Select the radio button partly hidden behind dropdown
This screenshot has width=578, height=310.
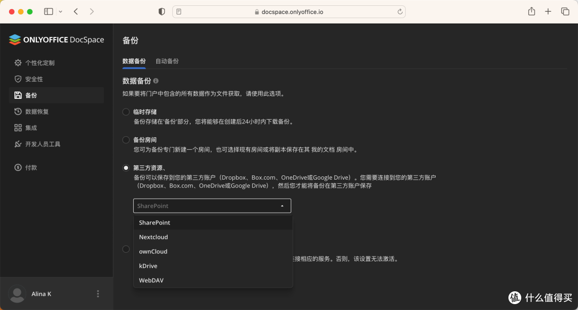pyautogui.click(x=126, y=249)
